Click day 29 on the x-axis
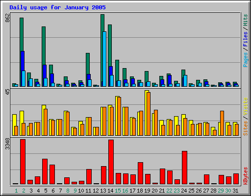 (x=221, y=191)
